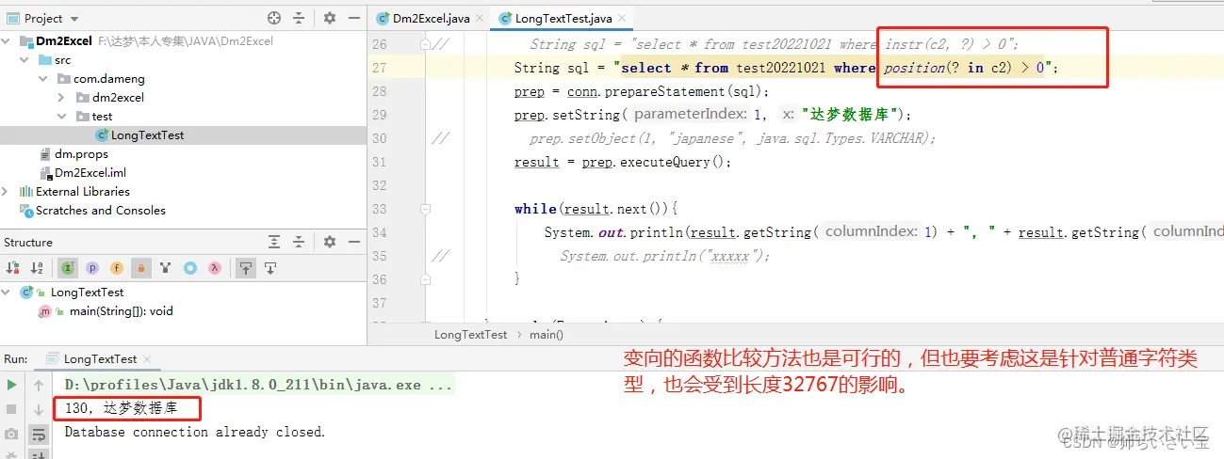
Task: Toggle Soft-Wrap in Run console
Action: 39,434
